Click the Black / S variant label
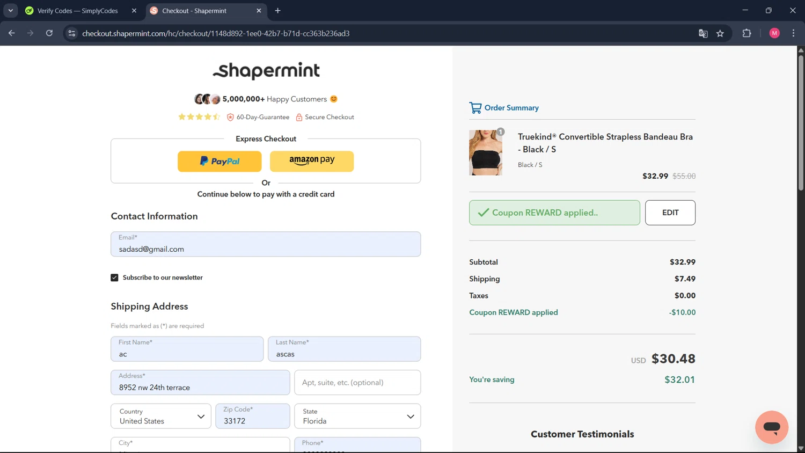The image size is (805, 453). coord(530,165)
